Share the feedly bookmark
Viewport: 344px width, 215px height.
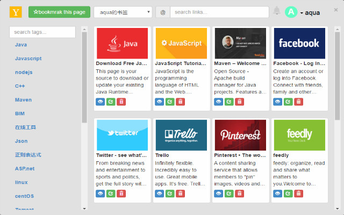click(288, 193)
